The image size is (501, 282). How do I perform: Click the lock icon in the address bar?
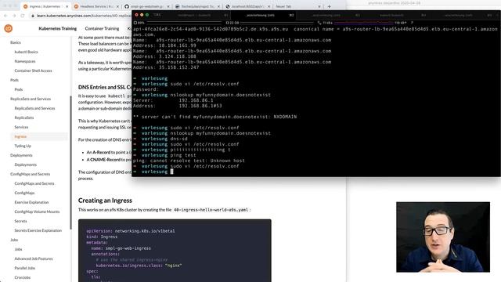[33, 16]
